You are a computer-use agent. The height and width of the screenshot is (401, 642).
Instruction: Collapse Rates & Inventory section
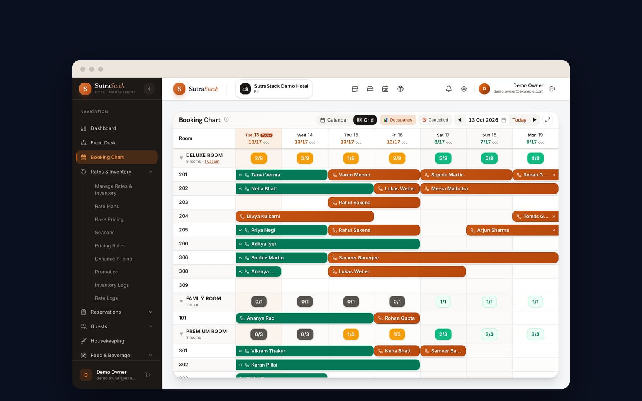coord(150,172)
